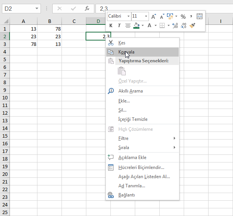This screenshot has height=216, width=233.
Task: Select row 10 header
Action: coord(5,98)
